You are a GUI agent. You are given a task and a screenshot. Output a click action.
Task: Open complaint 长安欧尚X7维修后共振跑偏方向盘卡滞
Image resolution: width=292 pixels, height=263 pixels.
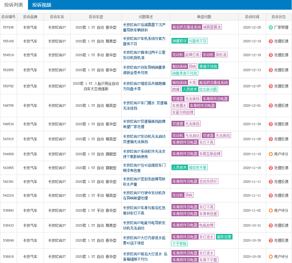[x=144, y=86]
